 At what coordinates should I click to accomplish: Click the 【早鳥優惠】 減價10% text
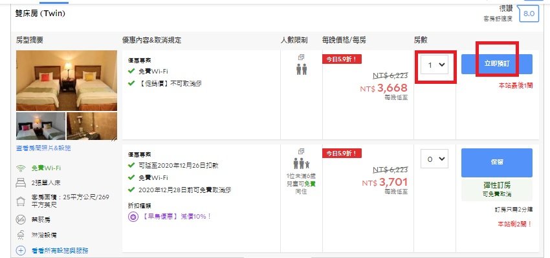pos(177,217)
